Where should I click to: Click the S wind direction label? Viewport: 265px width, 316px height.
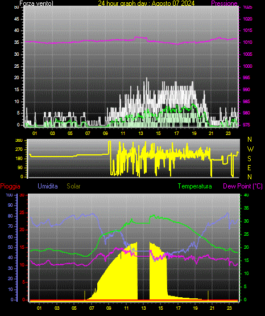click(249, 159)
